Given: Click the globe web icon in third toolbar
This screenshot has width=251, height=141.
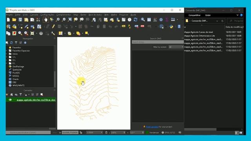Looking at the screenshot, I should coord(41,33).
